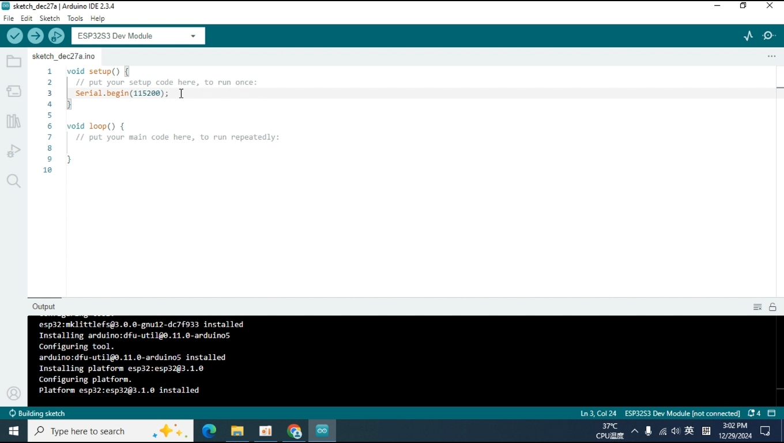This screenshot has height=443, width=784.
Task: Click the Arduino IDE taskbar icon
Action: (322, 431)
